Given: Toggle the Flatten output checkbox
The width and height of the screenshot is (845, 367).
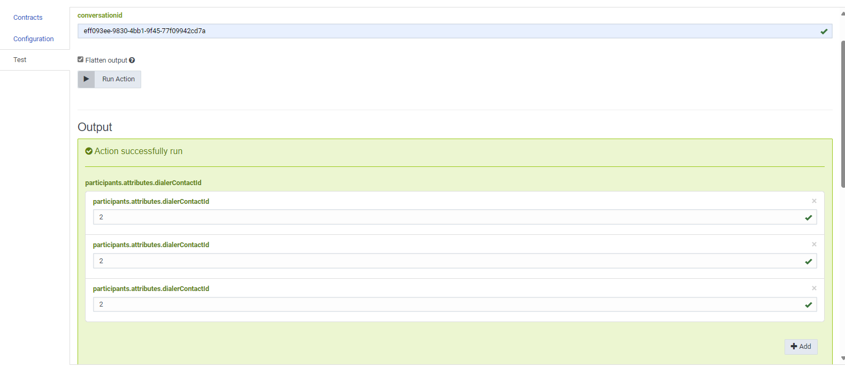Looking at the screenshot, I should (81, 60).
